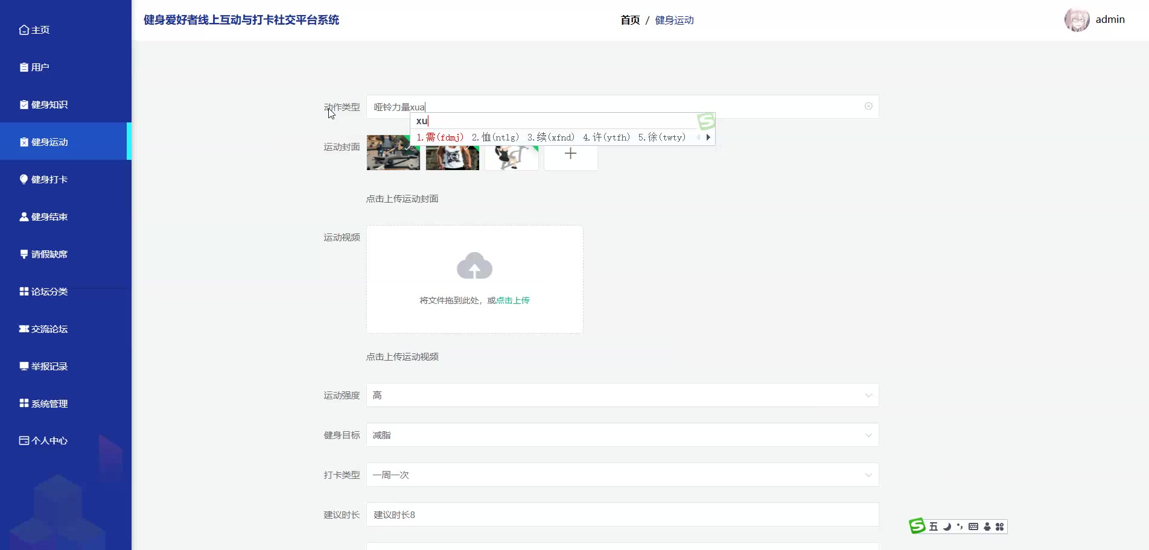Expand the 打卡类型 dropdown
The height and width of the screenshot is (550, 1149).
click(868, 475)
